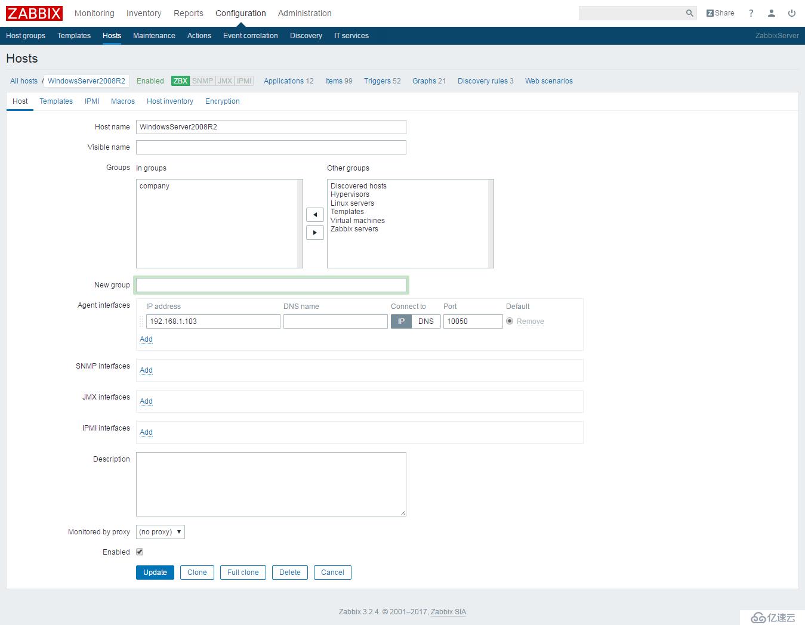This screenshot has height=625, width=805.
Task: Add a JMX interface
Action: pos(146,401)
